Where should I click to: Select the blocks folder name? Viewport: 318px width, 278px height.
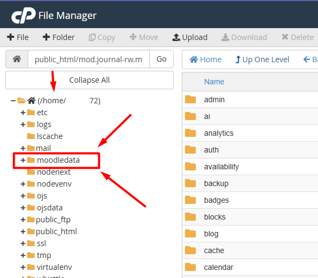pos(214,217)
